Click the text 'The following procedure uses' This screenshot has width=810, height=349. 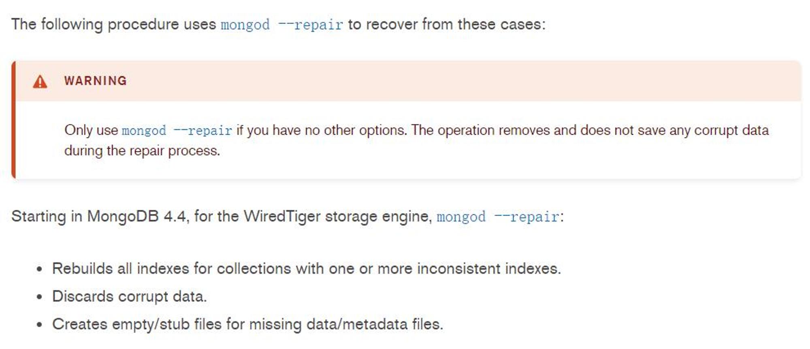pyautogui.click(x=114, y=25)
